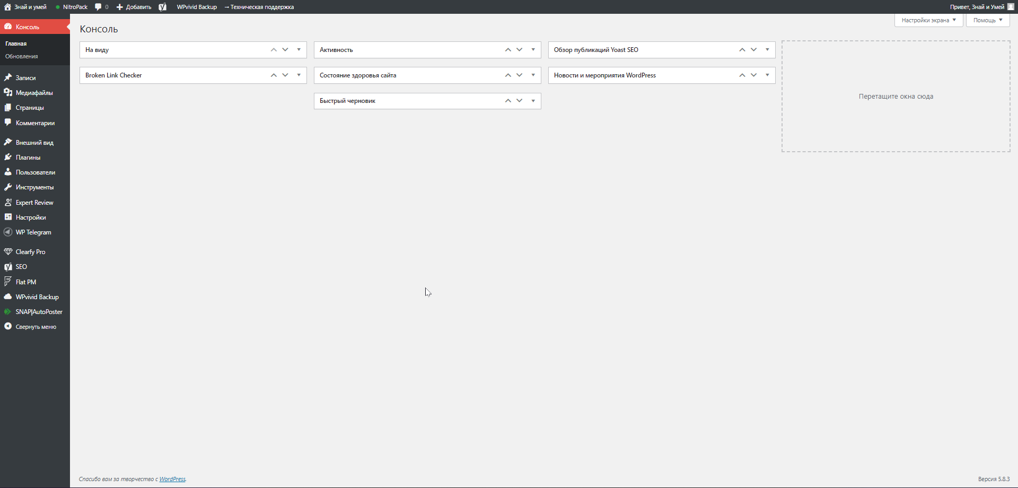
Task: Move the Активность panel up
Action: tap(508, 50)
